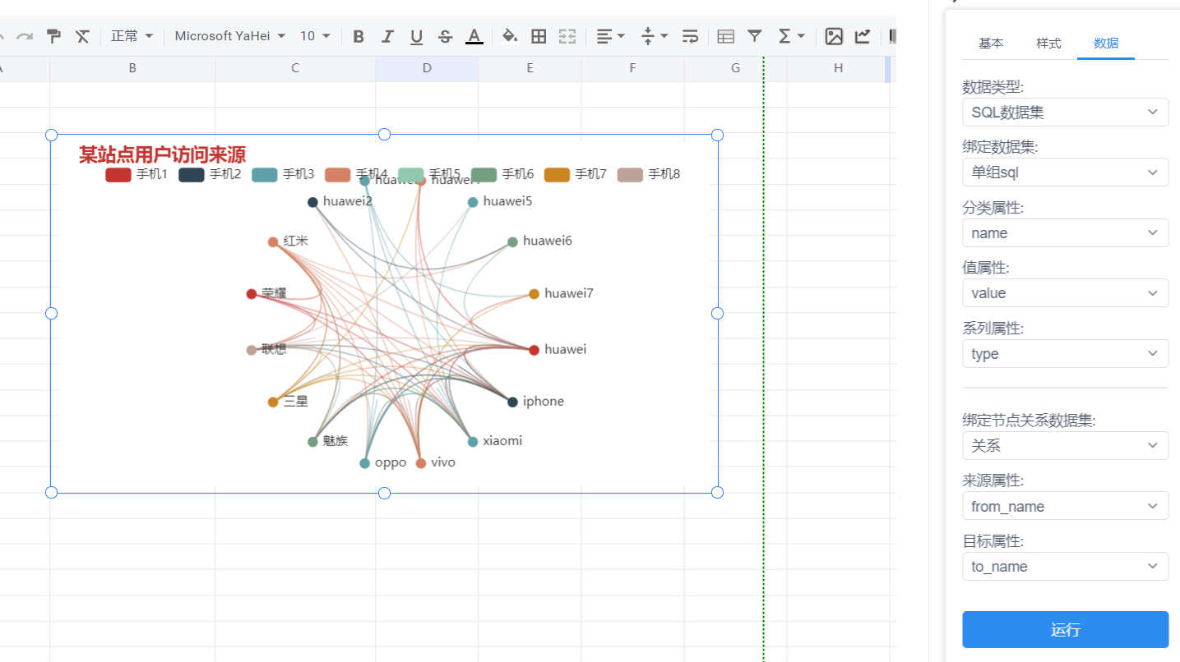Click the chart's top-right resize handle
Image resolution: width=1180 pixels, height=662 pixels.
click(x=717, y=135)
